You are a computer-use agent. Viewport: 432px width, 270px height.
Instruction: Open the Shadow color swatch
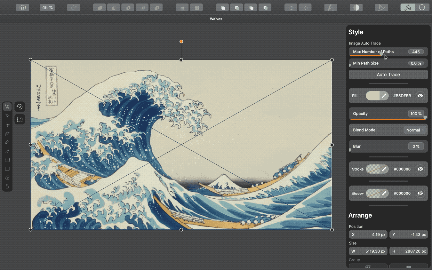coord(372,193)
